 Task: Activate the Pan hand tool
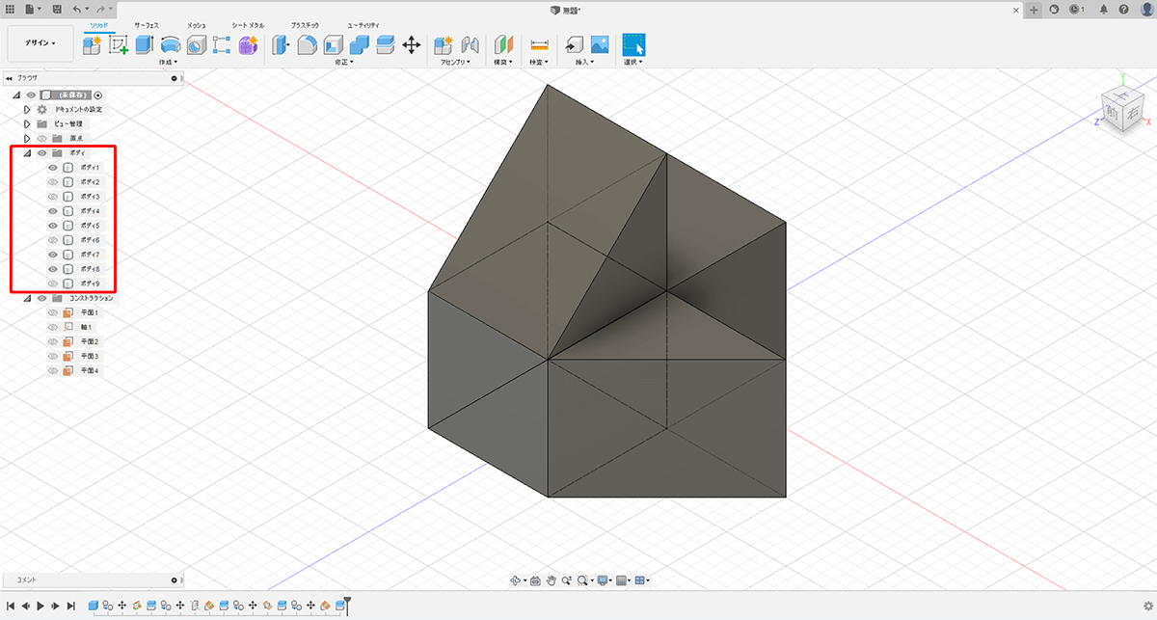(x=552, y=580)
